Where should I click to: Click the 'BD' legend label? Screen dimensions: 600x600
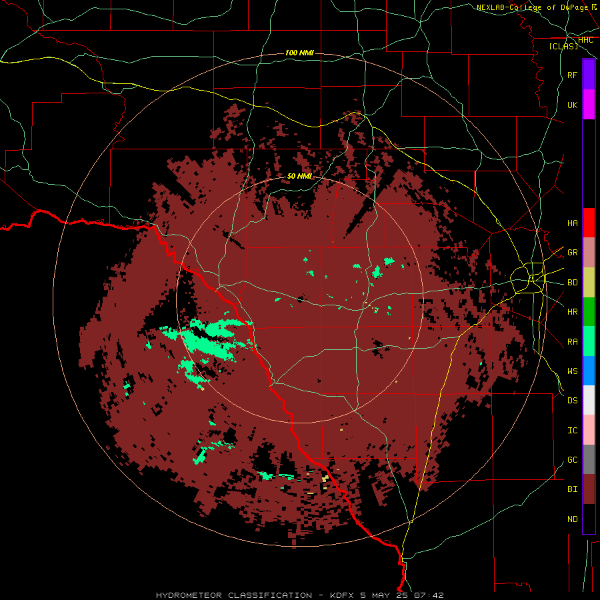pyautogui.click(x=572, y=283)
